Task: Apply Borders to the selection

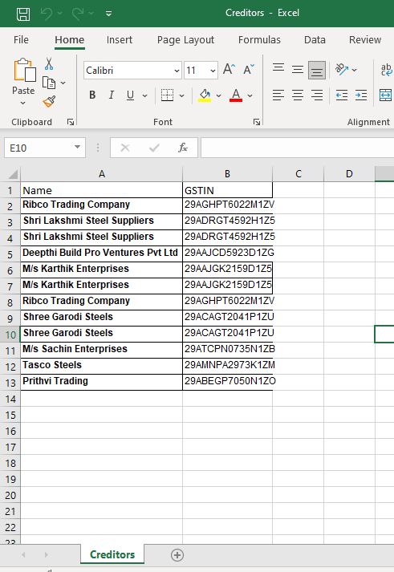Action: pyautogui.click(x=168, y=95)
